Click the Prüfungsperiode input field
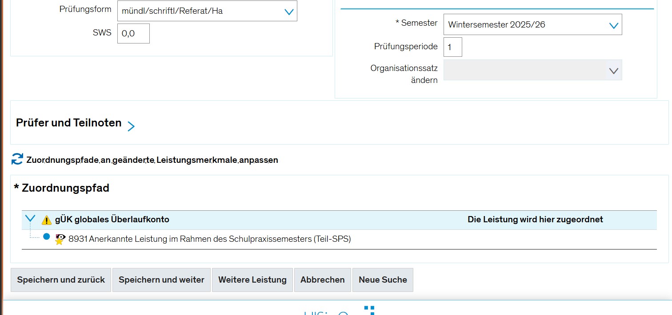The image size is (672, 315). 453,47
